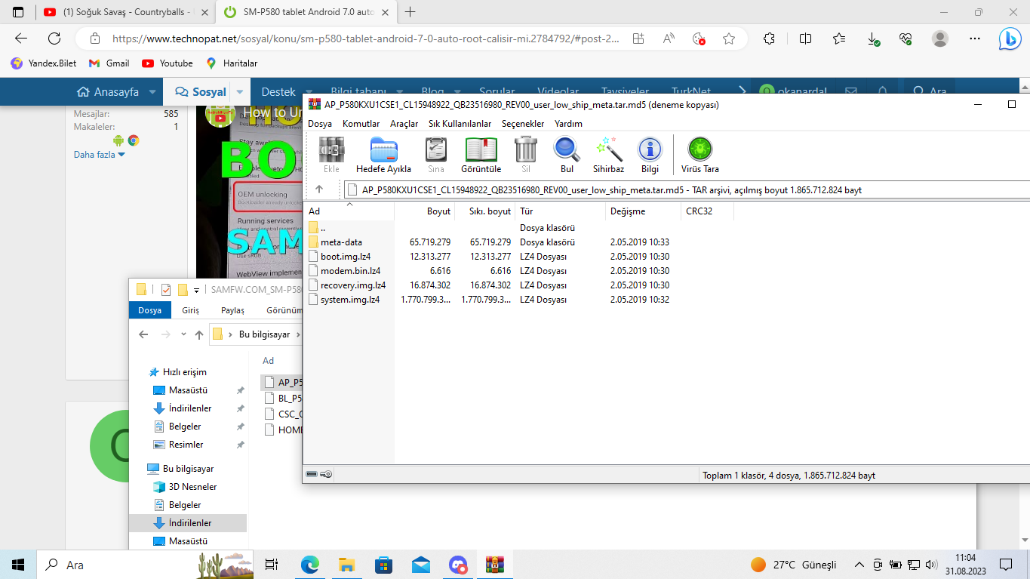Expand the Sosyal dropdown arrow
Screen dimensions: 1030x579
(x=239, y=92)
